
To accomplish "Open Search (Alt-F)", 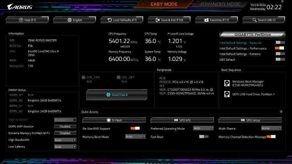I will (x=264, y=20).
